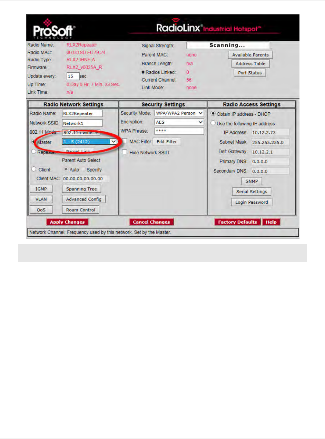The height and width of the screenshot is (439, 325).
Task: Open Login Password dialog
Action: click(x=252, y=202)
